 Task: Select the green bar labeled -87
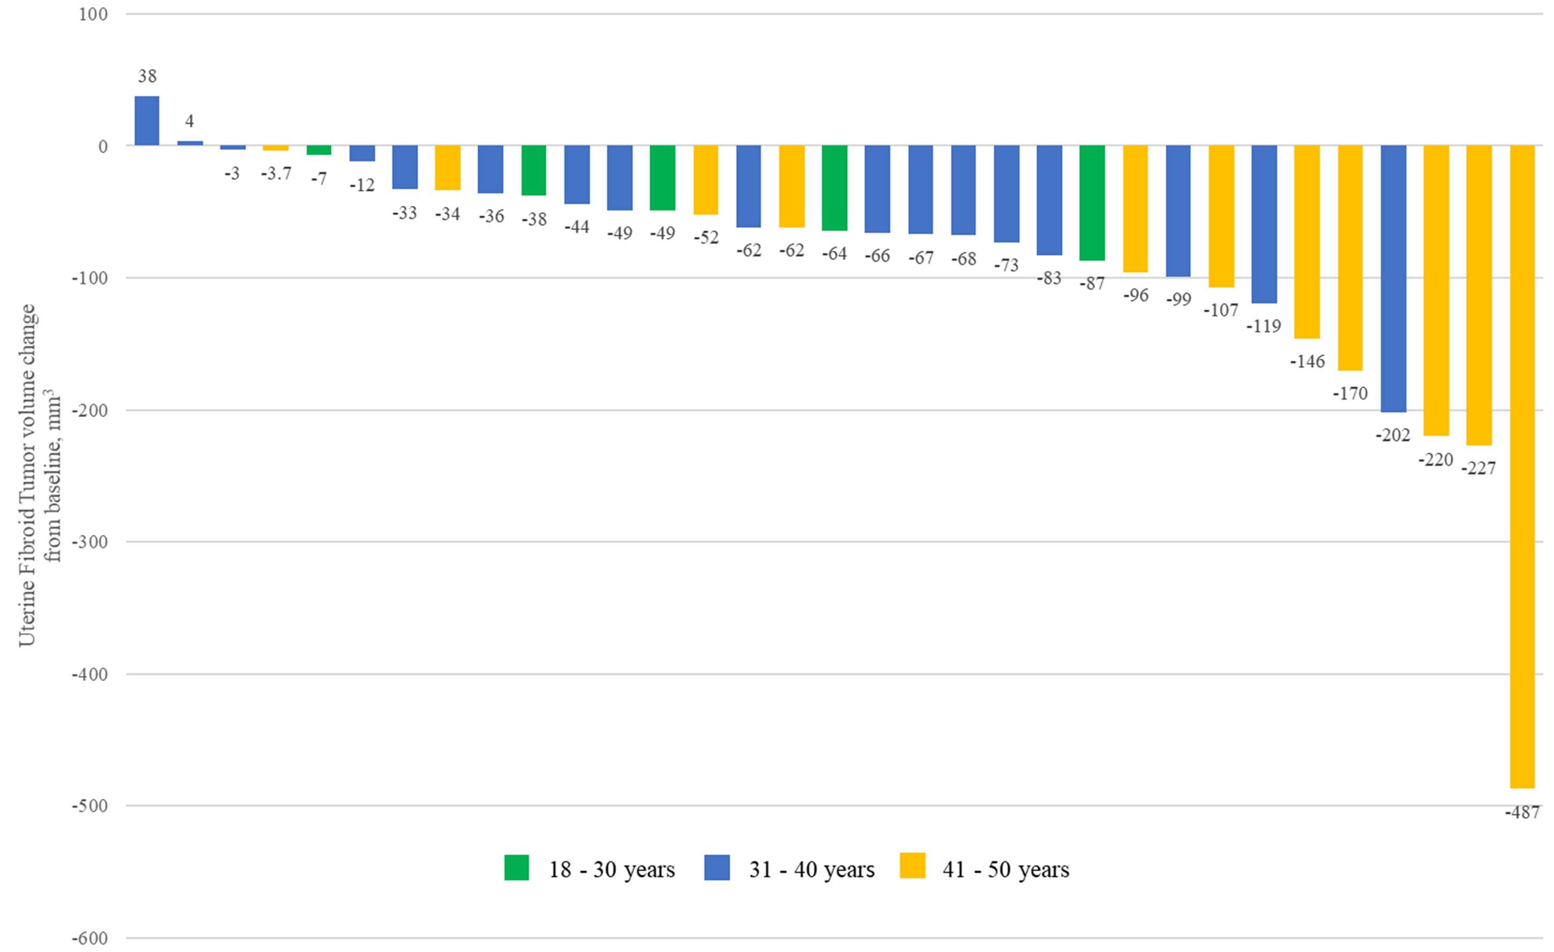click(1092, 203)
